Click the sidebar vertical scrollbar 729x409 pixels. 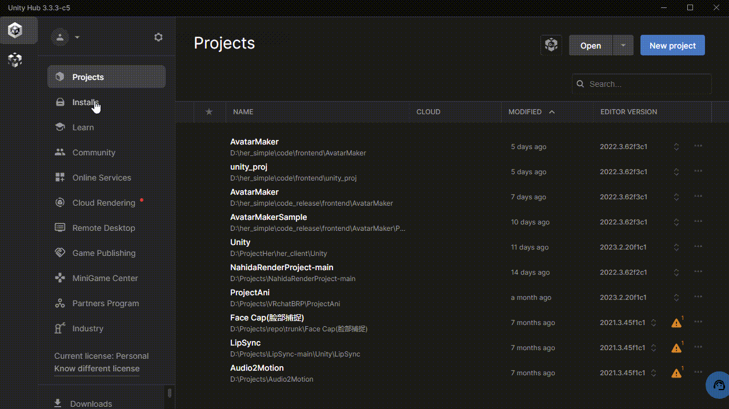169,393
